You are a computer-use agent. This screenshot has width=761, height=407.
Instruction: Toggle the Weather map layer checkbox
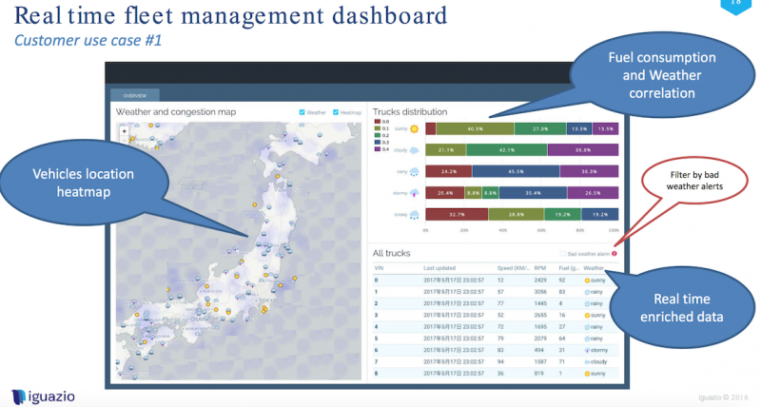pos(302,112)
